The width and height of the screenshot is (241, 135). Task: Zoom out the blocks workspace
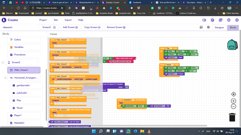[233, 106]
